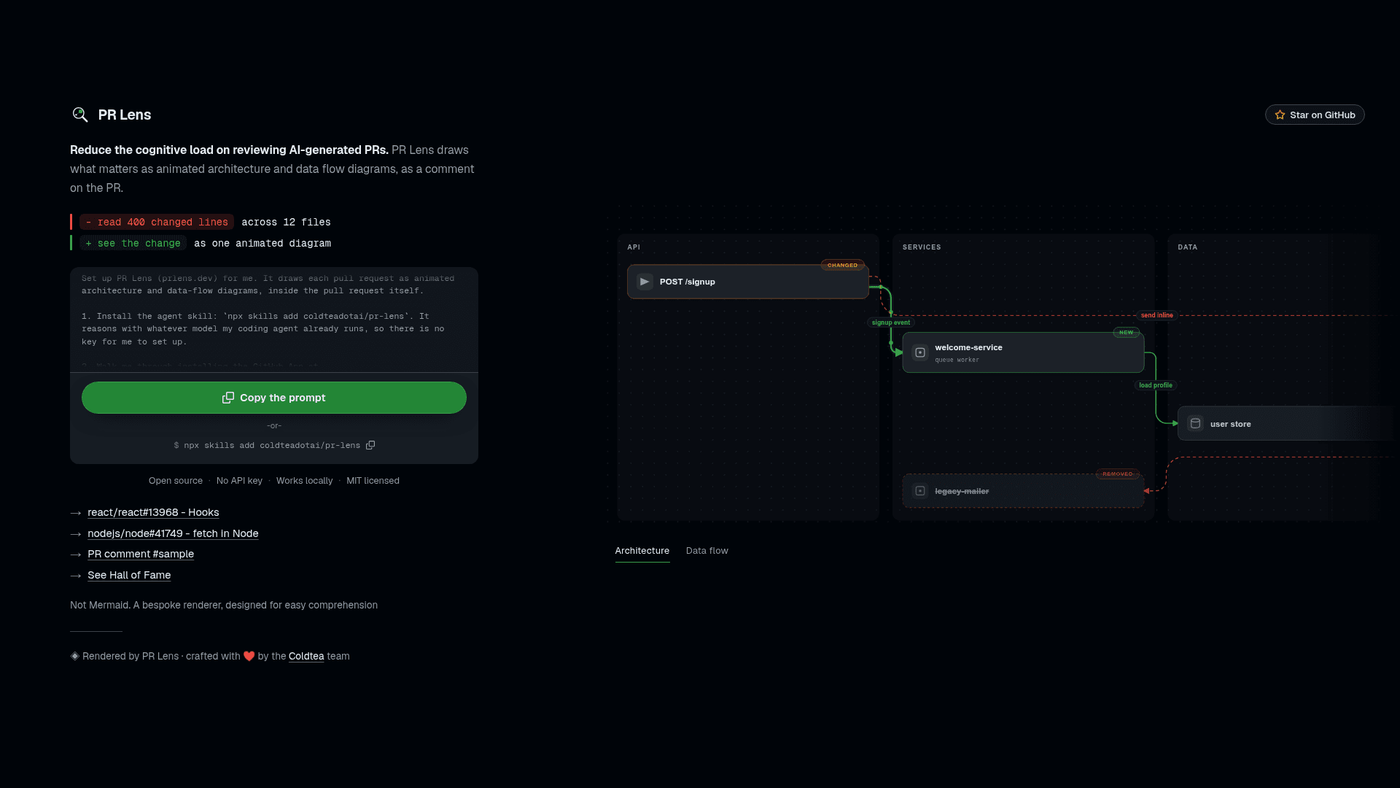This screenshot has height=788, width=1400.
Task: Open the See Hall of Fame link
Action: [129, 576]
